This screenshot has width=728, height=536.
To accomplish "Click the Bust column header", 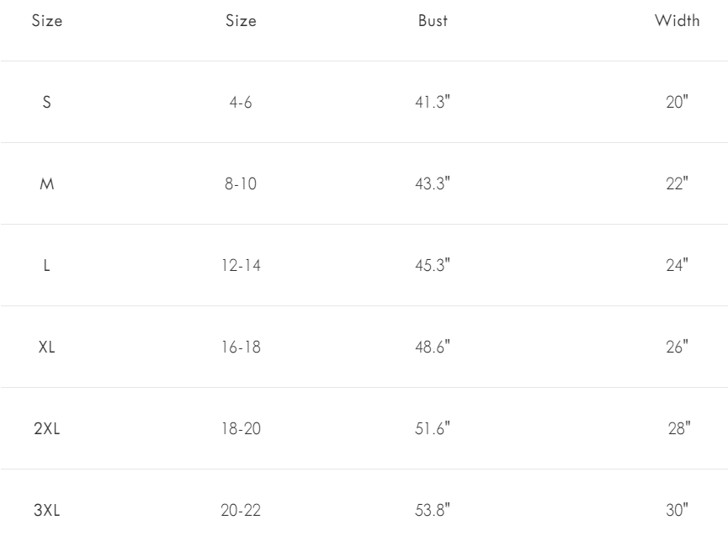I will (433, 21).
